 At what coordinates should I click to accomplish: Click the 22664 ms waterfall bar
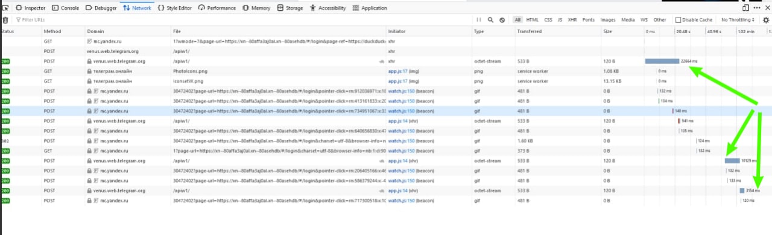click(x=662, y=61)
